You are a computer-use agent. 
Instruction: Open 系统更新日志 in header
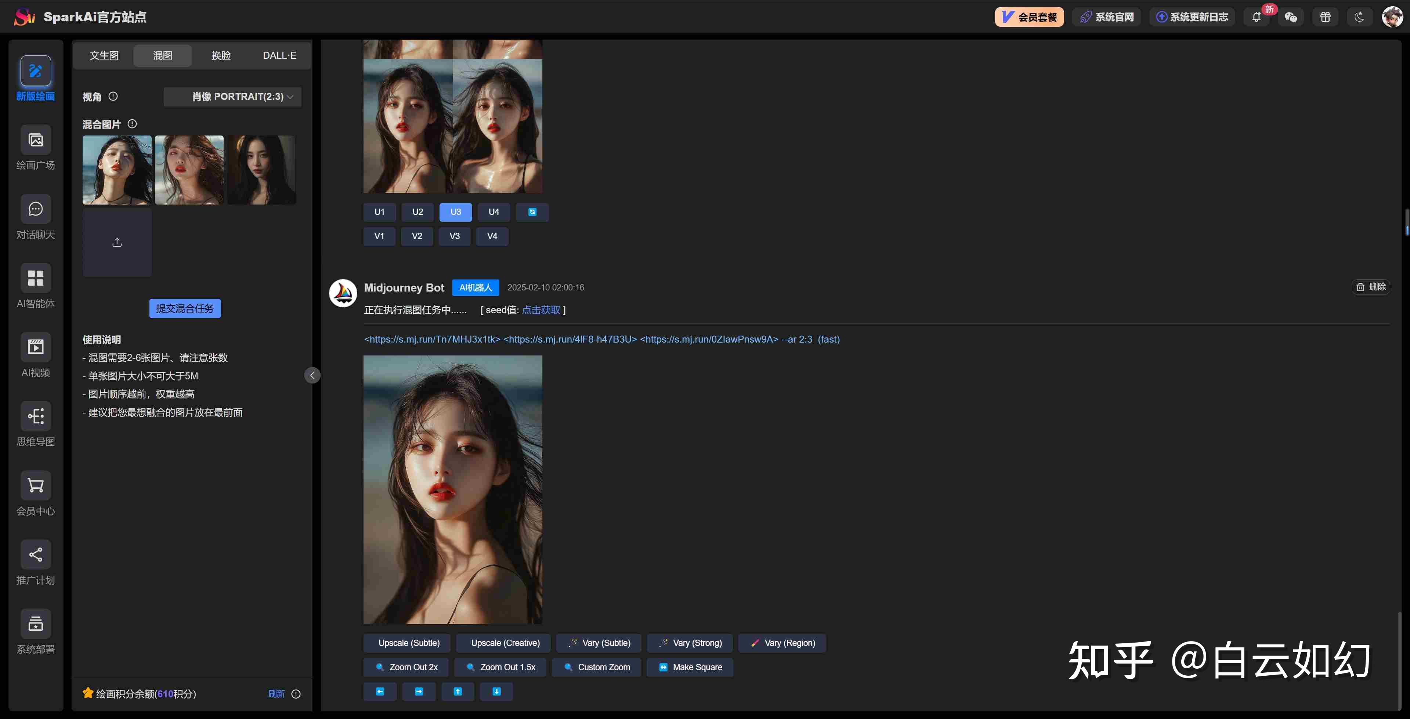(1192, 17)
